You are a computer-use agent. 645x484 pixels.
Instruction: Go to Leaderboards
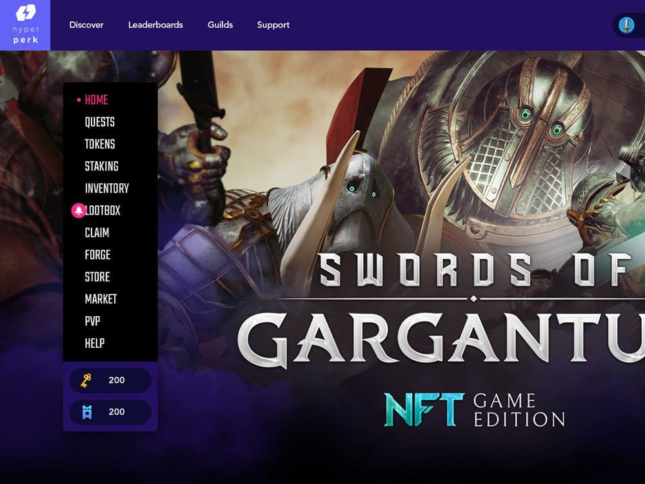(x=155, y=25)
